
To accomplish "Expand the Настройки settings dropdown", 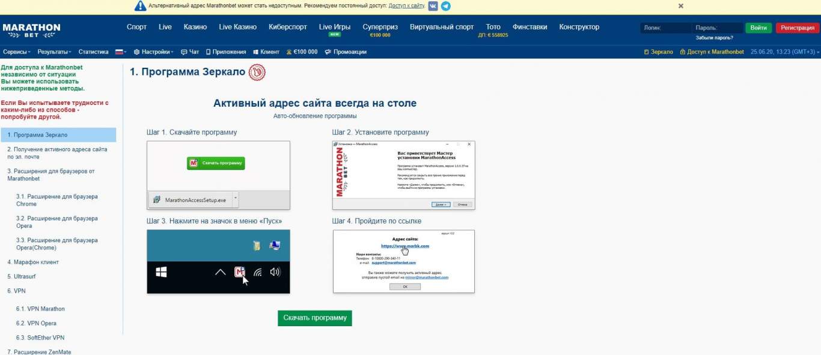I will point(154,52).
